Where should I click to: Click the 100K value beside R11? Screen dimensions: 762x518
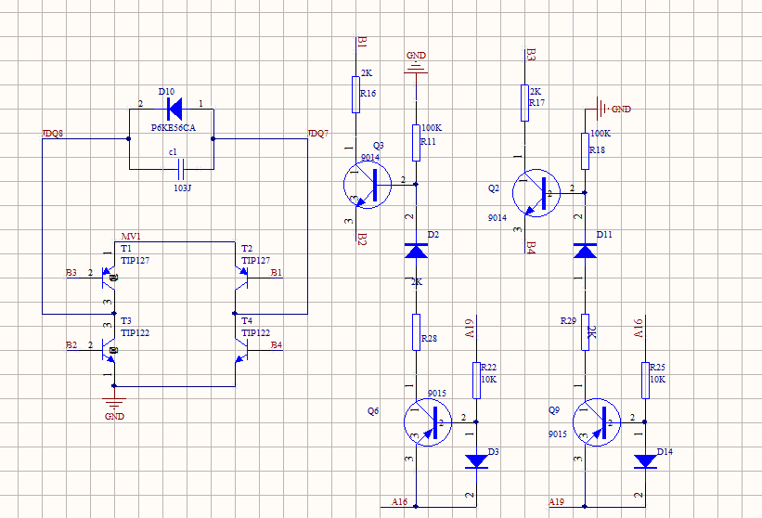coord(432,128)
